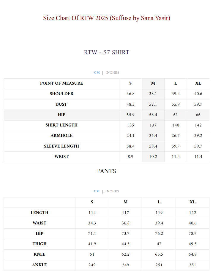Select the SHIRT LENGTH row label
Image resolution: width=213 pixels, height=277 pixels.
[x=61, y=125]
